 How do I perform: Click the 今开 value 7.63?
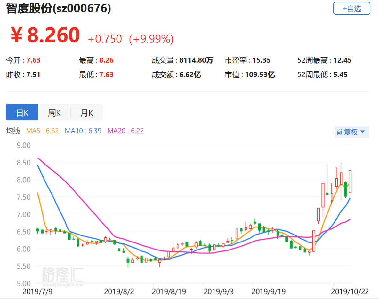33,60
